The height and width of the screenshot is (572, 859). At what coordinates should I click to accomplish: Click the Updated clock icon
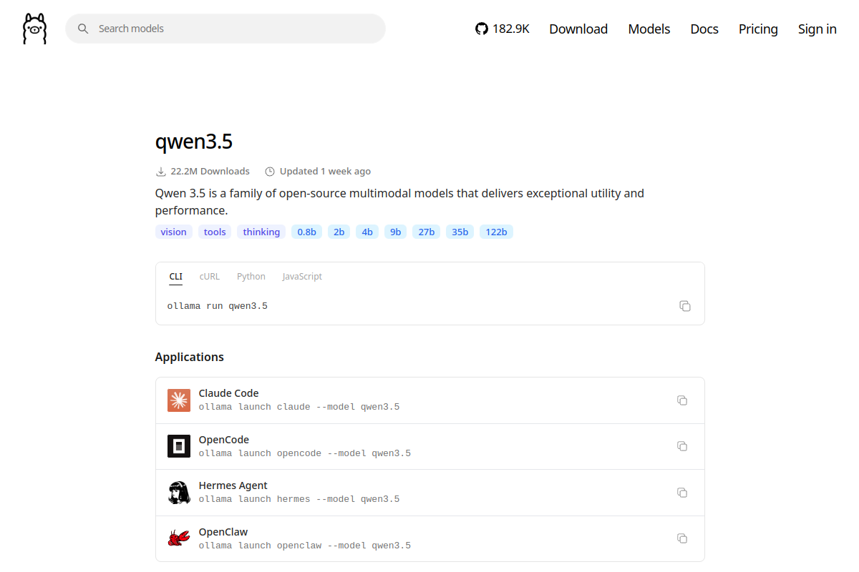coord(270,172)
